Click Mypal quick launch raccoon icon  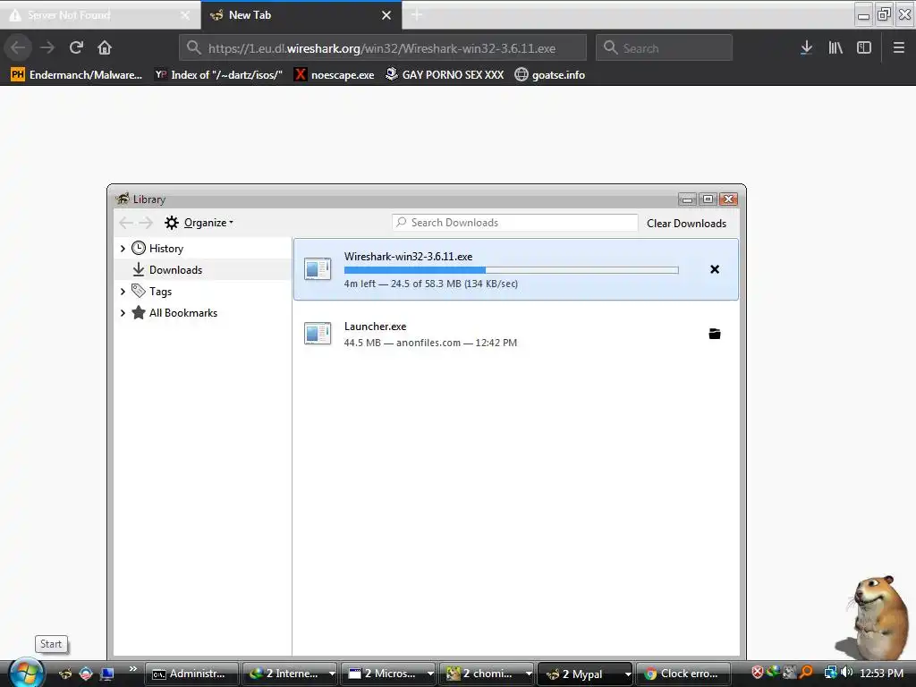64,674
